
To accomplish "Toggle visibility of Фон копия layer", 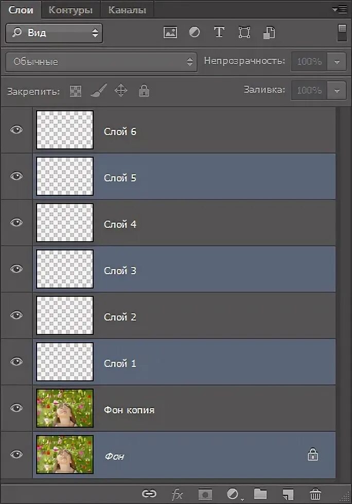I will [16, 408].
